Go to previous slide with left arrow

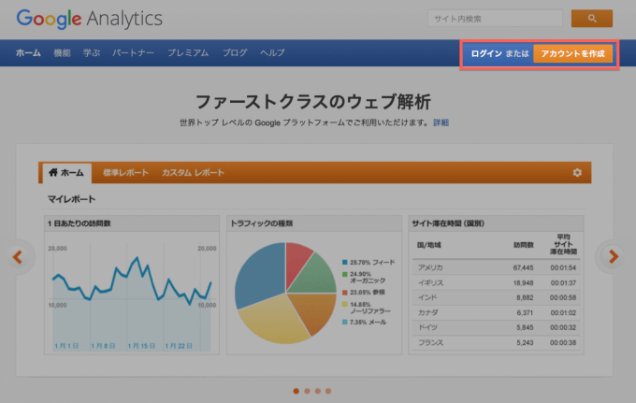pos(18,256)
